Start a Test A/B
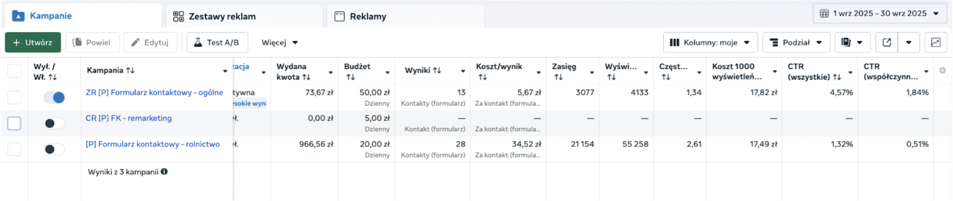Image resolution: width=953 pixels, height=201 pixels. click(x=217, y=42)
